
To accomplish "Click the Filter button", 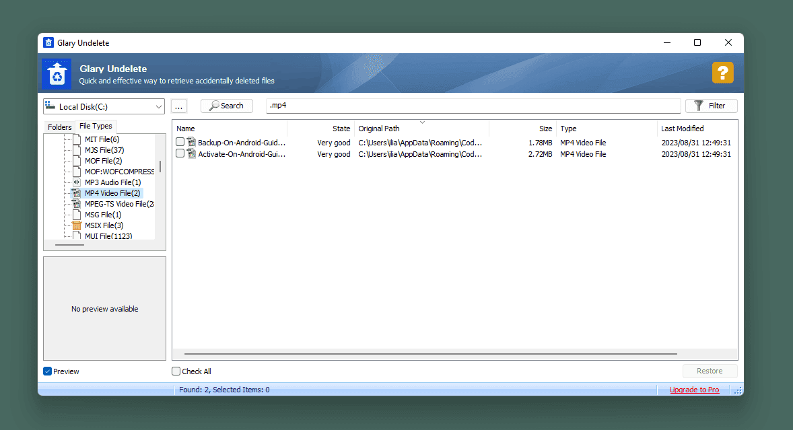I will click(711, 106).
